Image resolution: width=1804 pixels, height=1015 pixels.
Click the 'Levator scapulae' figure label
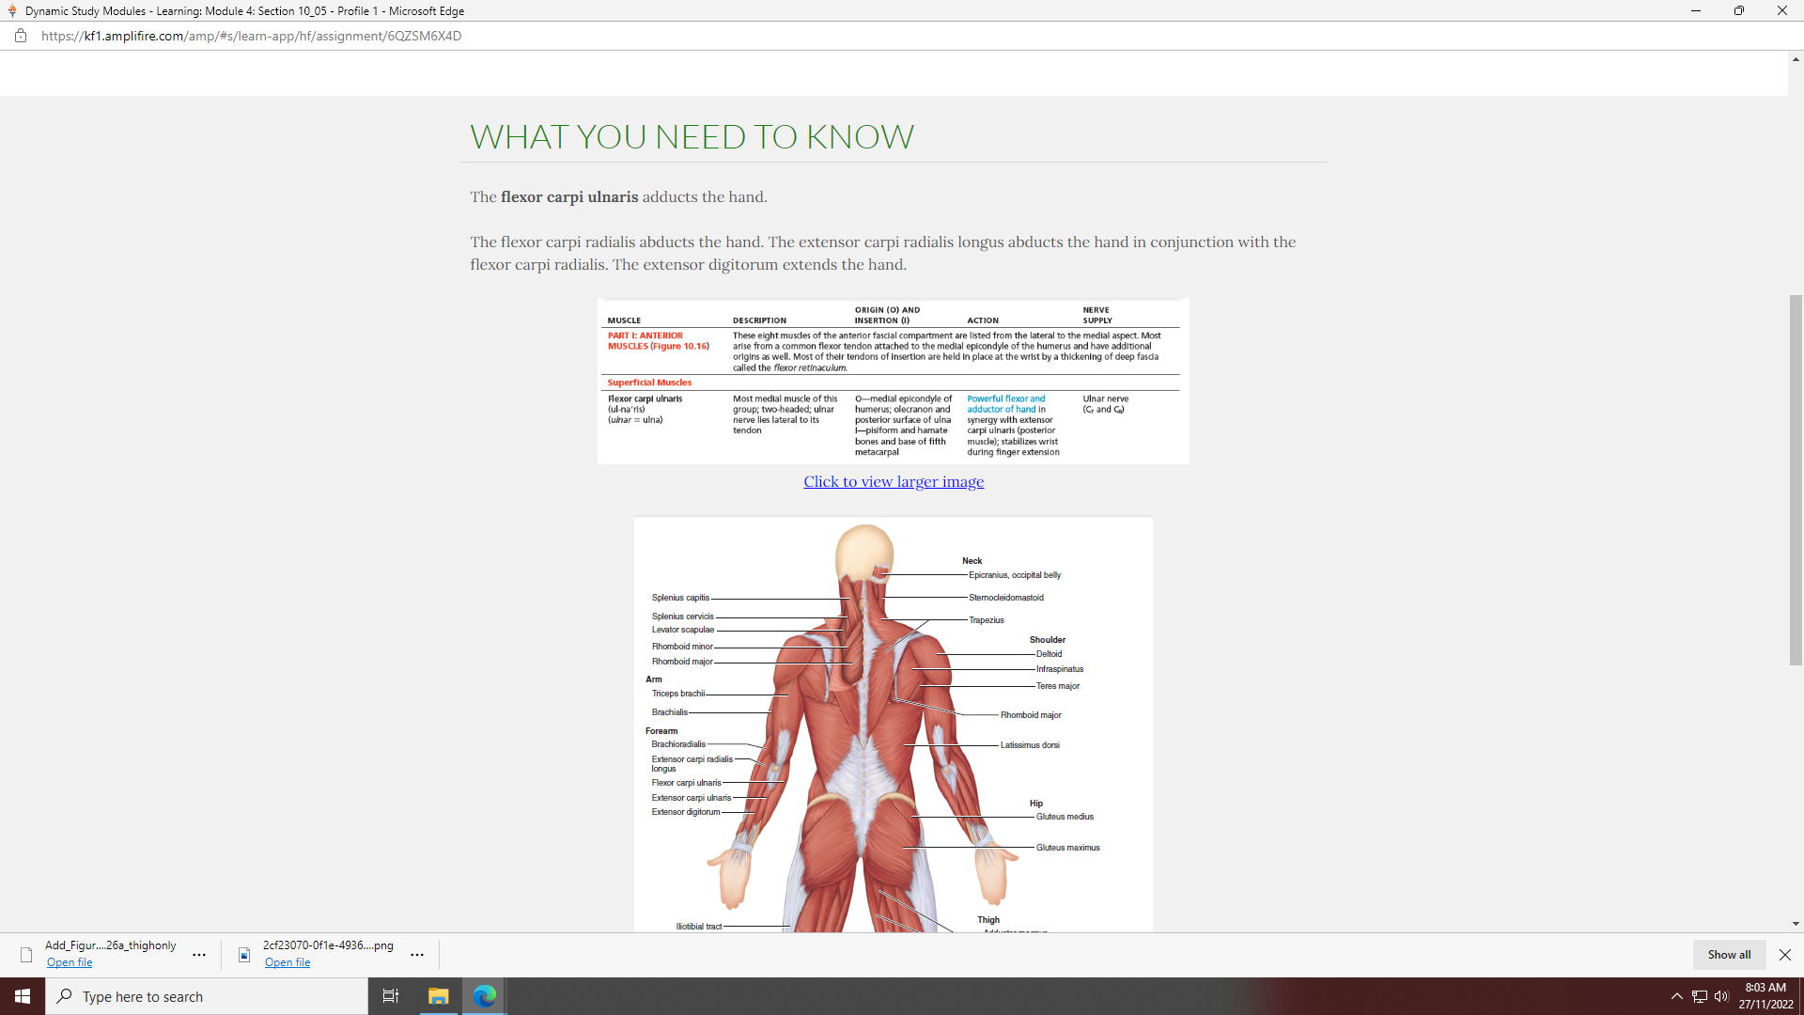pyautogui.click(x=683, y=630)
